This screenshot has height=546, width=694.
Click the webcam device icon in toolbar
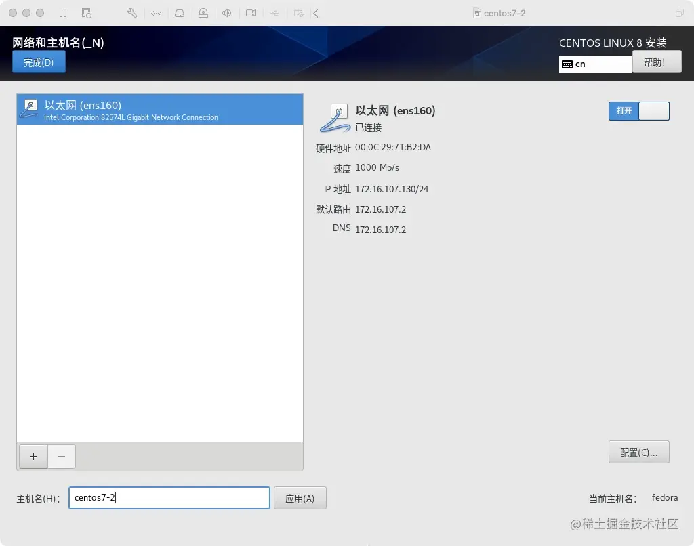(203, 13)
